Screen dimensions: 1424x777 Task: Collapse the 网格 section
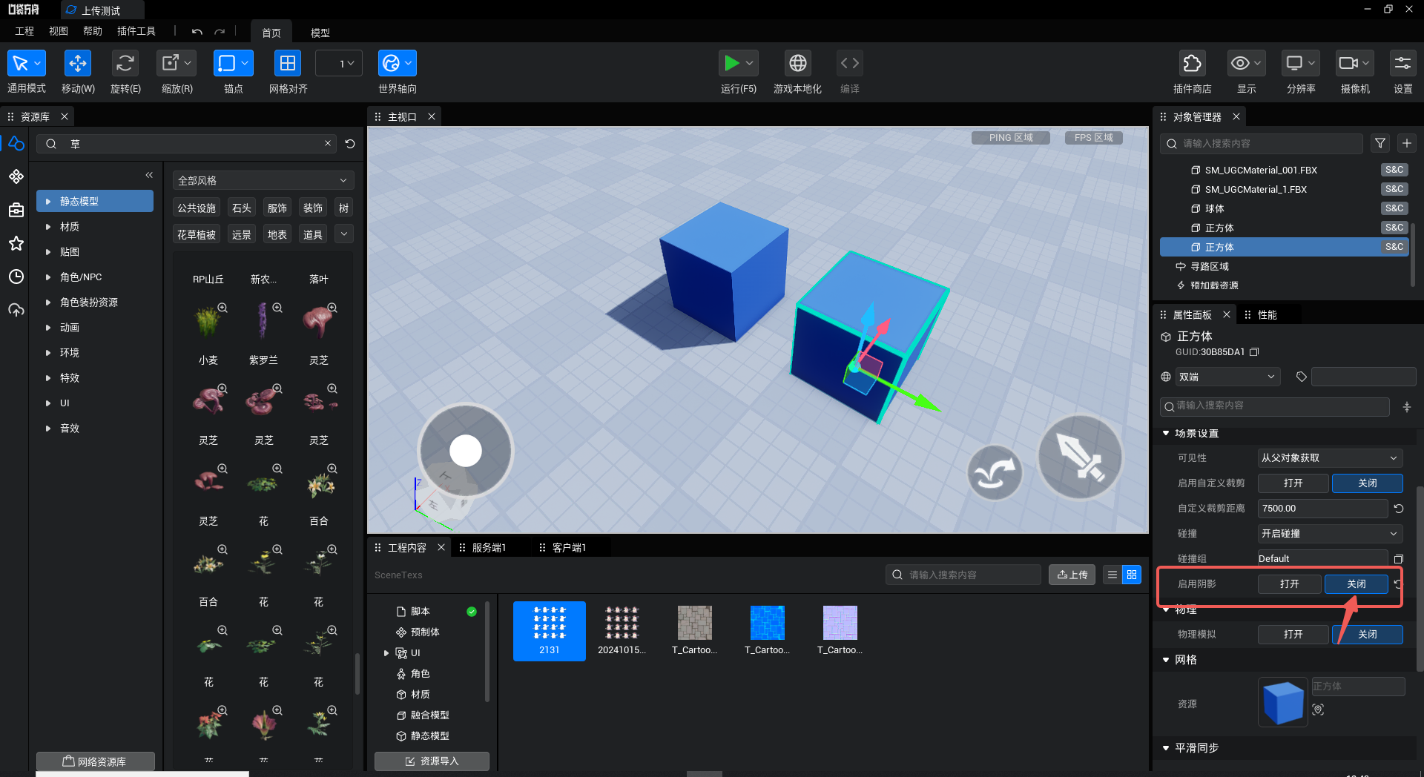click(1166, 659)
